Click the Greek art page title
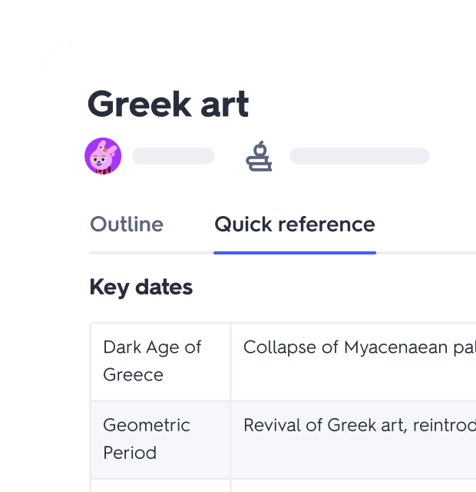 click(168, 104)
